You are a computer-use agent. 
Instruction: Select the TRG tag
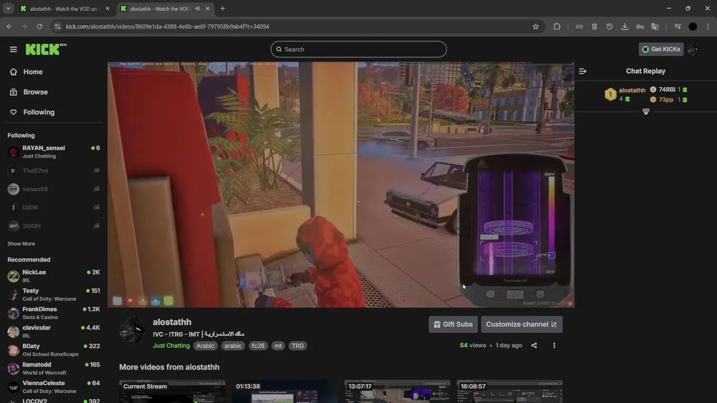click(297, 345)
